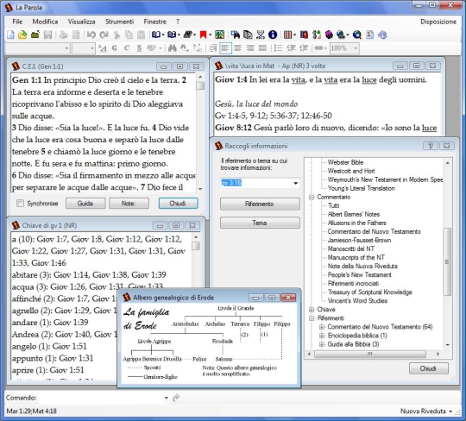Click the dark green folder toolbar icon
466x421 pixels.
(35, 35)
